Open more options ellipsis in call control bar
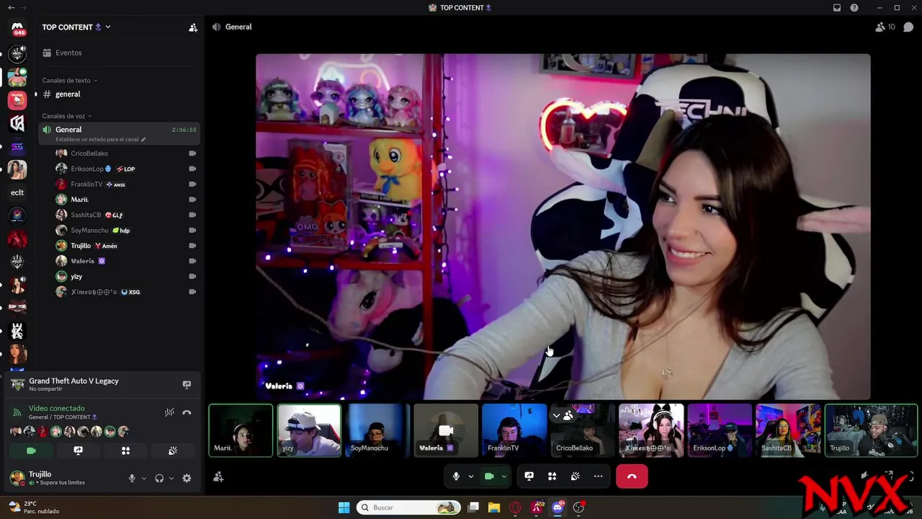Screen dimensions: 922x519 (x=598, y=476)
